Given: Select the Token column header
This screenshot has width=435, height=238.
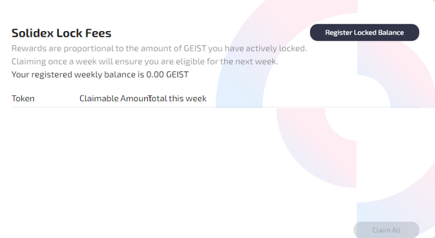Looking at the screenshot, I should pos(23,98).
